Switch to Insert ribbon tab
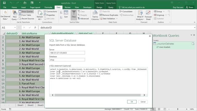This screenshot has width=197, height=111. point(23,7)
